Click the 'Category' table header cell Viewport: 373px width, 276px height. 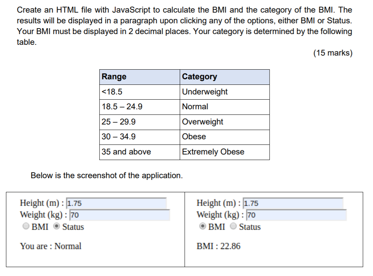199,77
